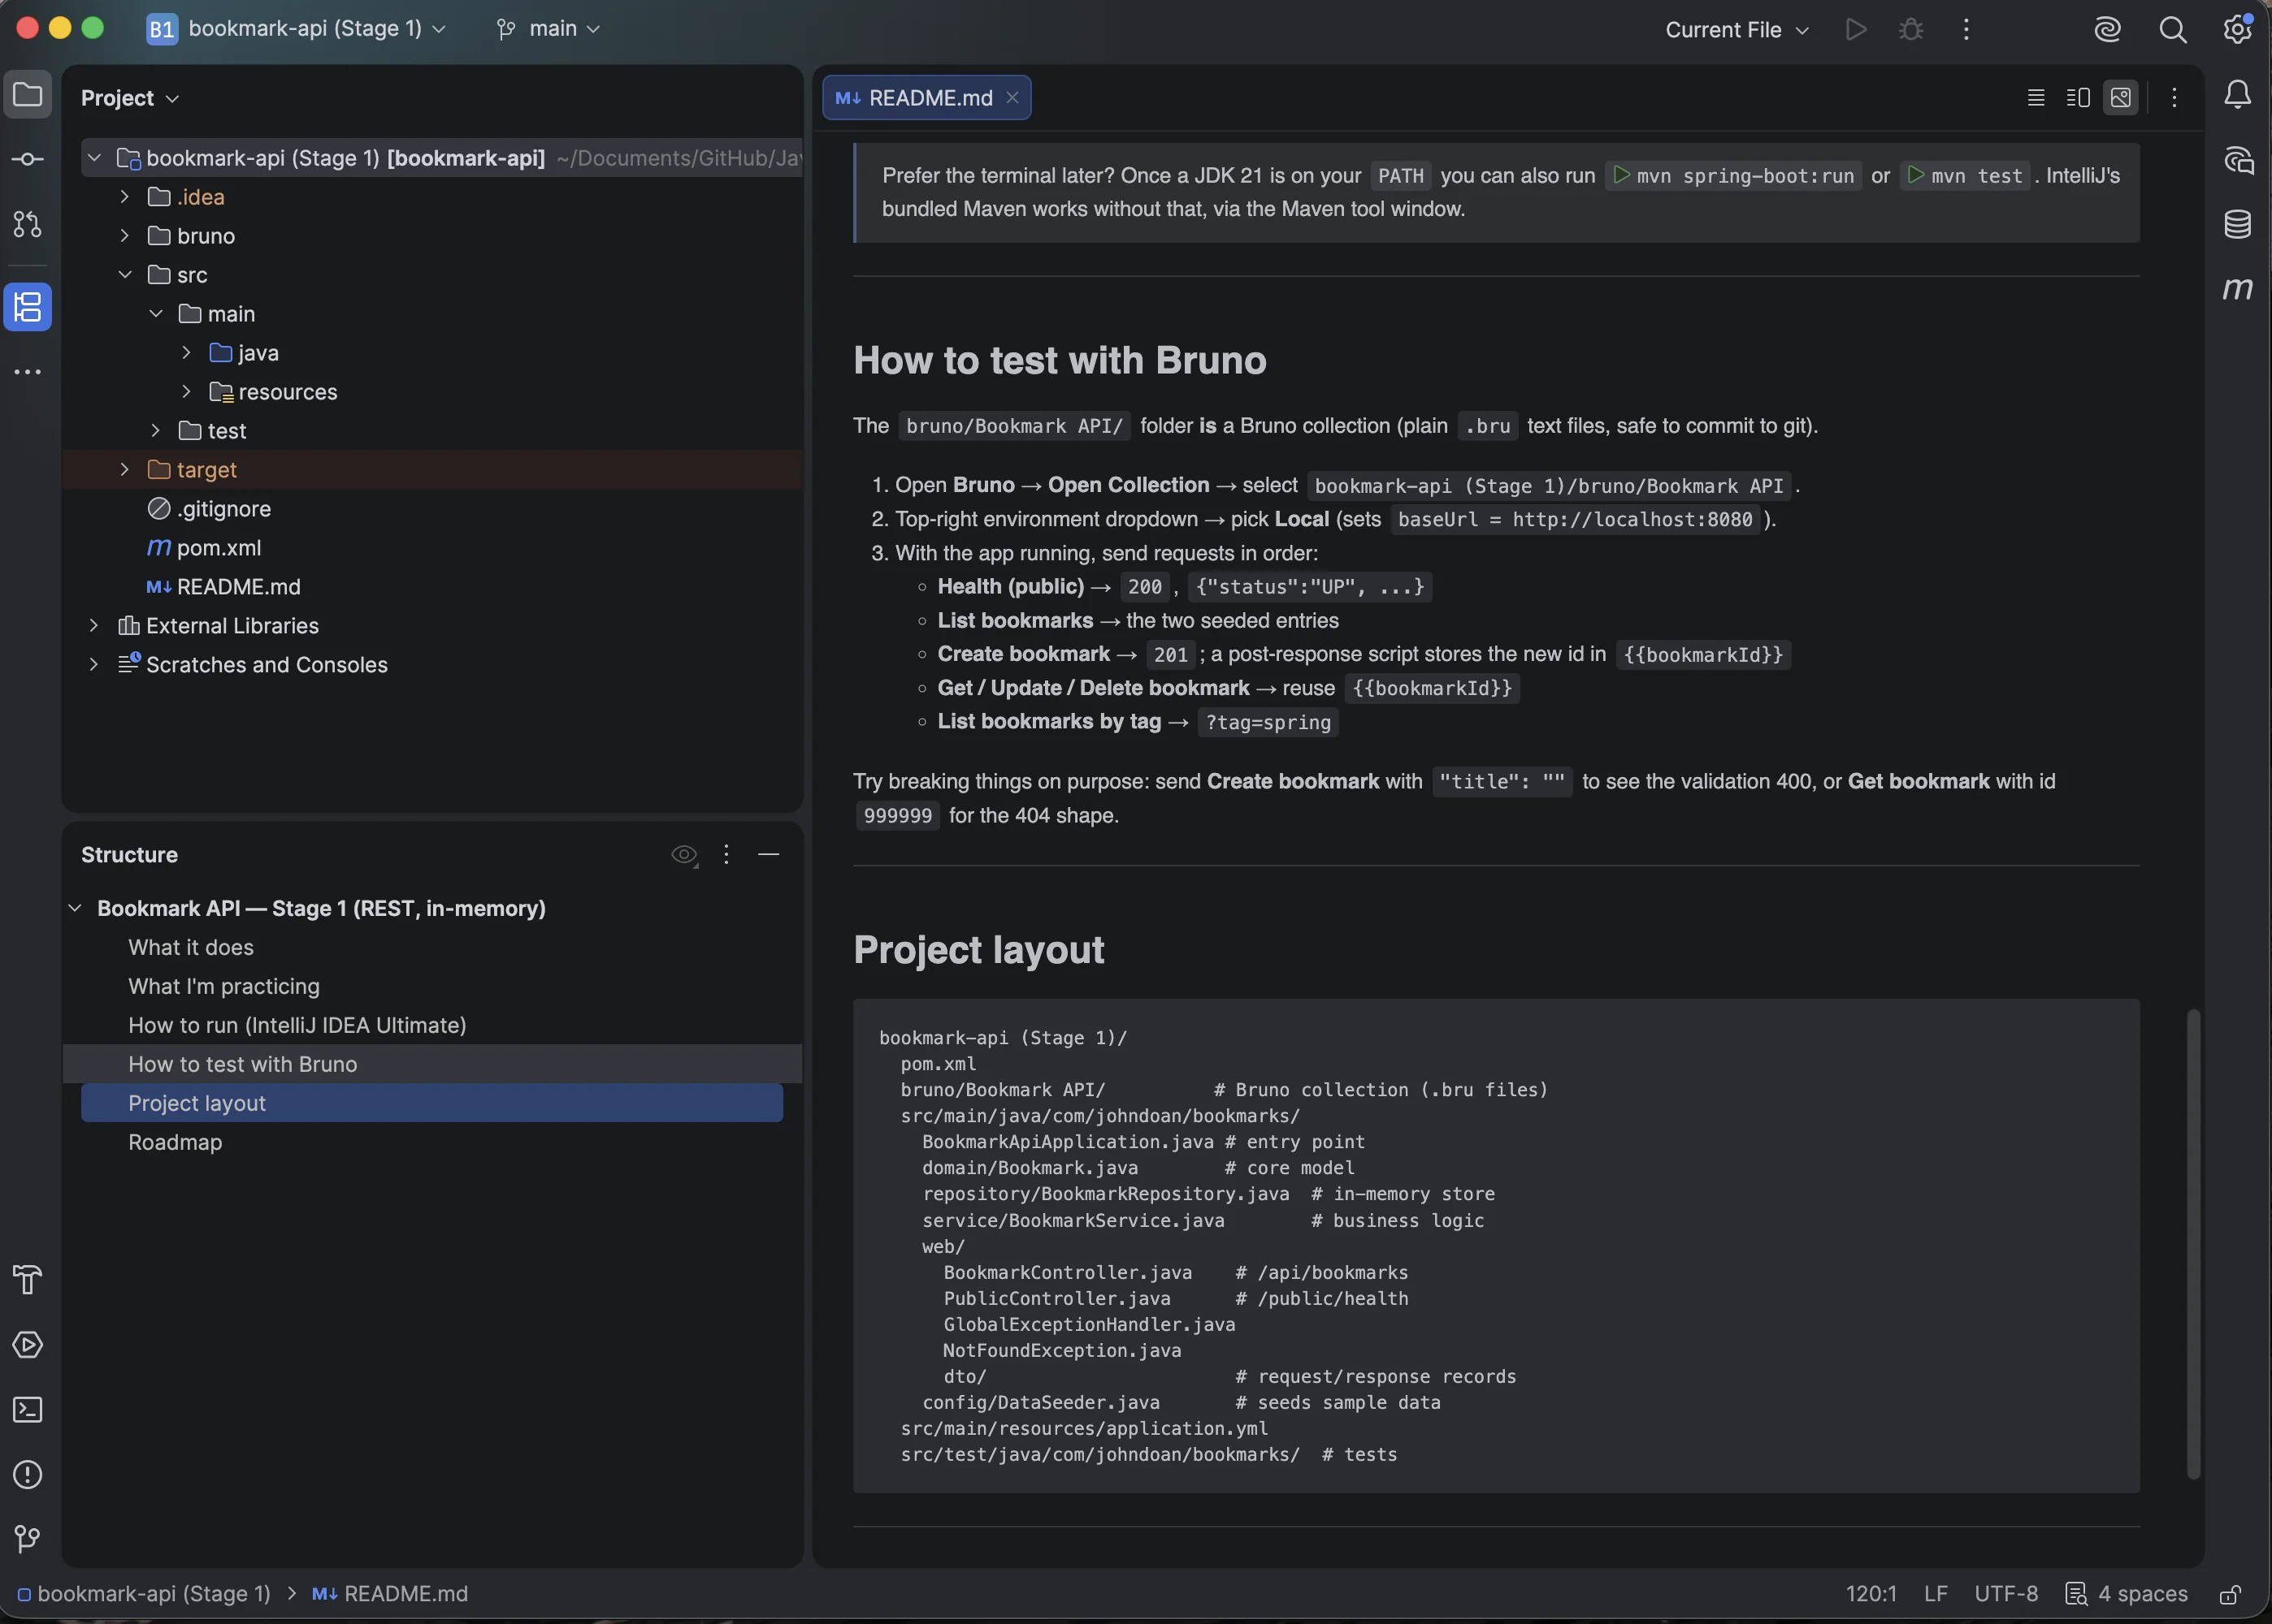
Task: Open the Project tool window icon
Action: tap(27, 96)
